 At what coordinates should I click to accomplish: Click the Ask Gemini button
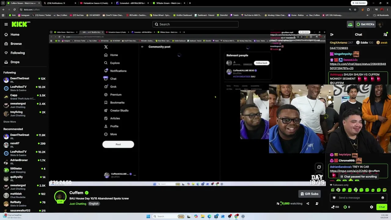point(359,3)
